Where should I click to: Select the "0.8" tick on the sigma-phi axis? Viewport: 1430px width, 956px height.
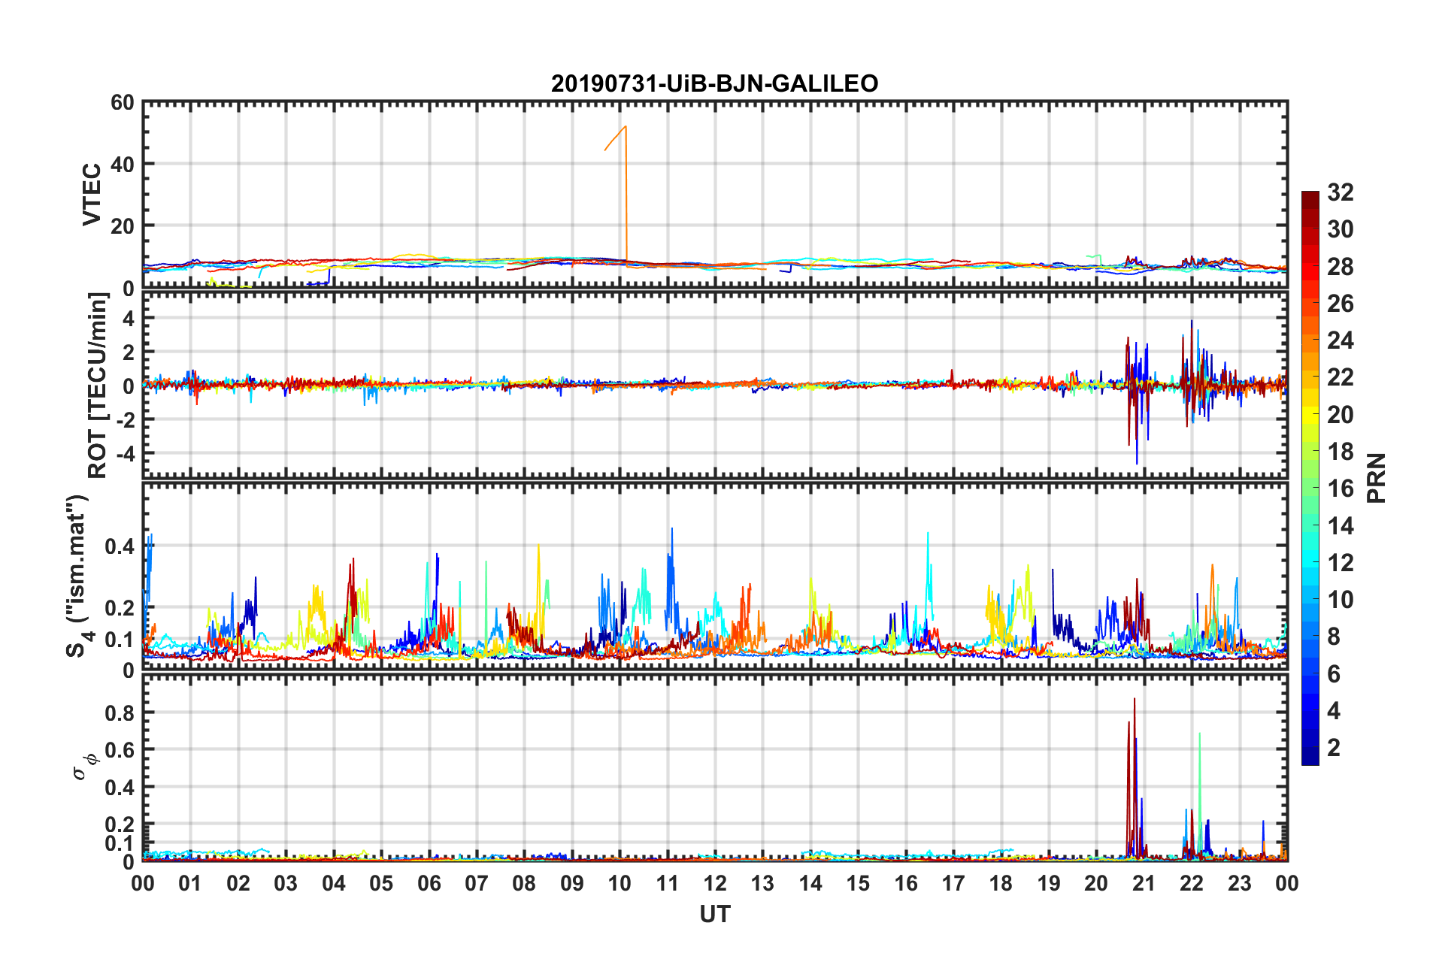click(120, 712)
